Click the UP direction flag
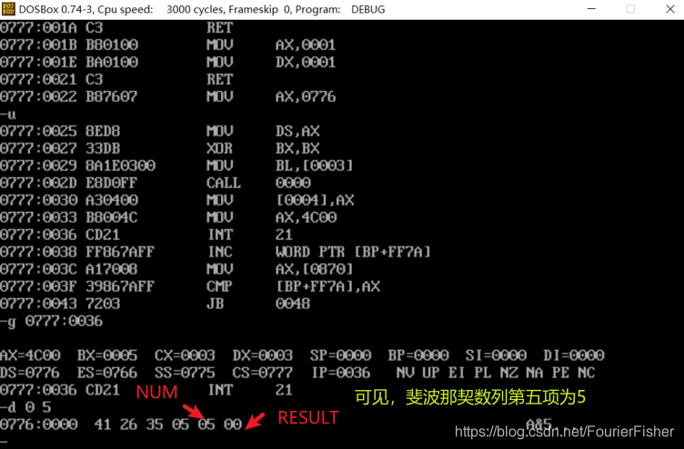 tap(431, 373)
